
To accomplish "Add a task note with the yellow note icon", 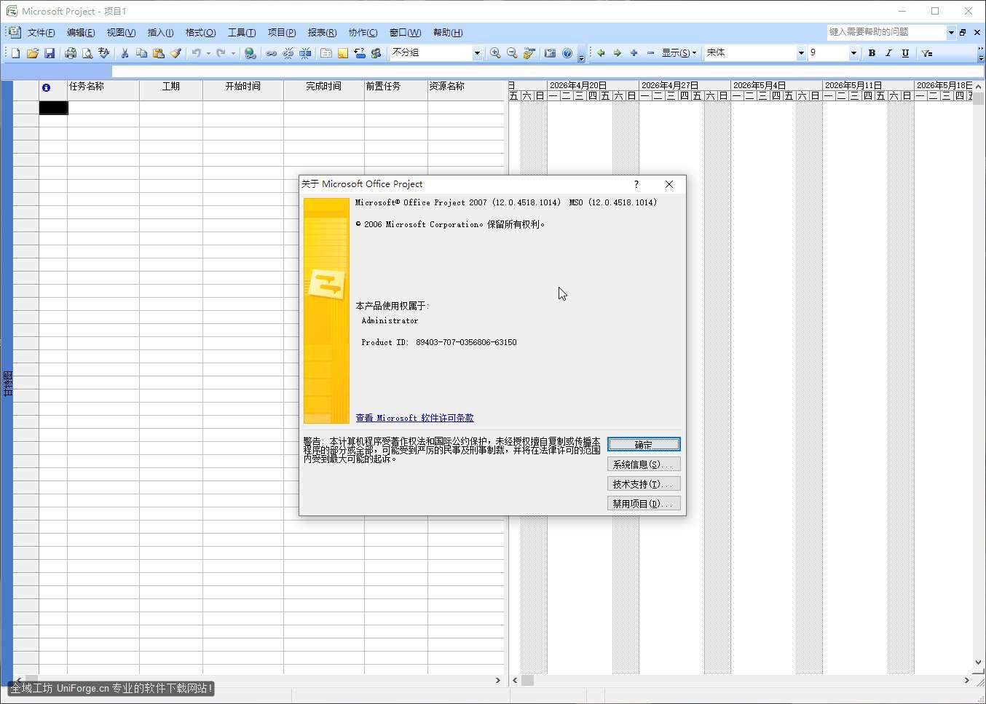I will coord(342,53).
